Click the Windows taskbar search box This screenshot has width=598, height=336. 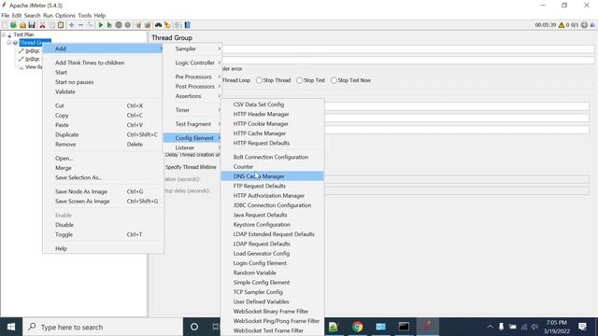(103, 327)
